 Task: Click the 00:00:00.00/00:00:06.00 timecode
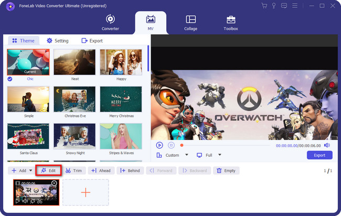pos(298,146)
